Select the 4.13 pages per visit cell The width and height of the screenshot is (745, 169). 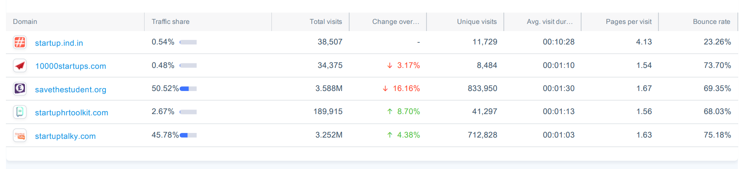click(x=644, y=42)
